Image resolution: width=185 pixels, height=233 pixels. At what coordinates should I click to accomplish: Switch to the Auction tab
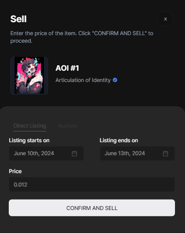click(68, 126)
